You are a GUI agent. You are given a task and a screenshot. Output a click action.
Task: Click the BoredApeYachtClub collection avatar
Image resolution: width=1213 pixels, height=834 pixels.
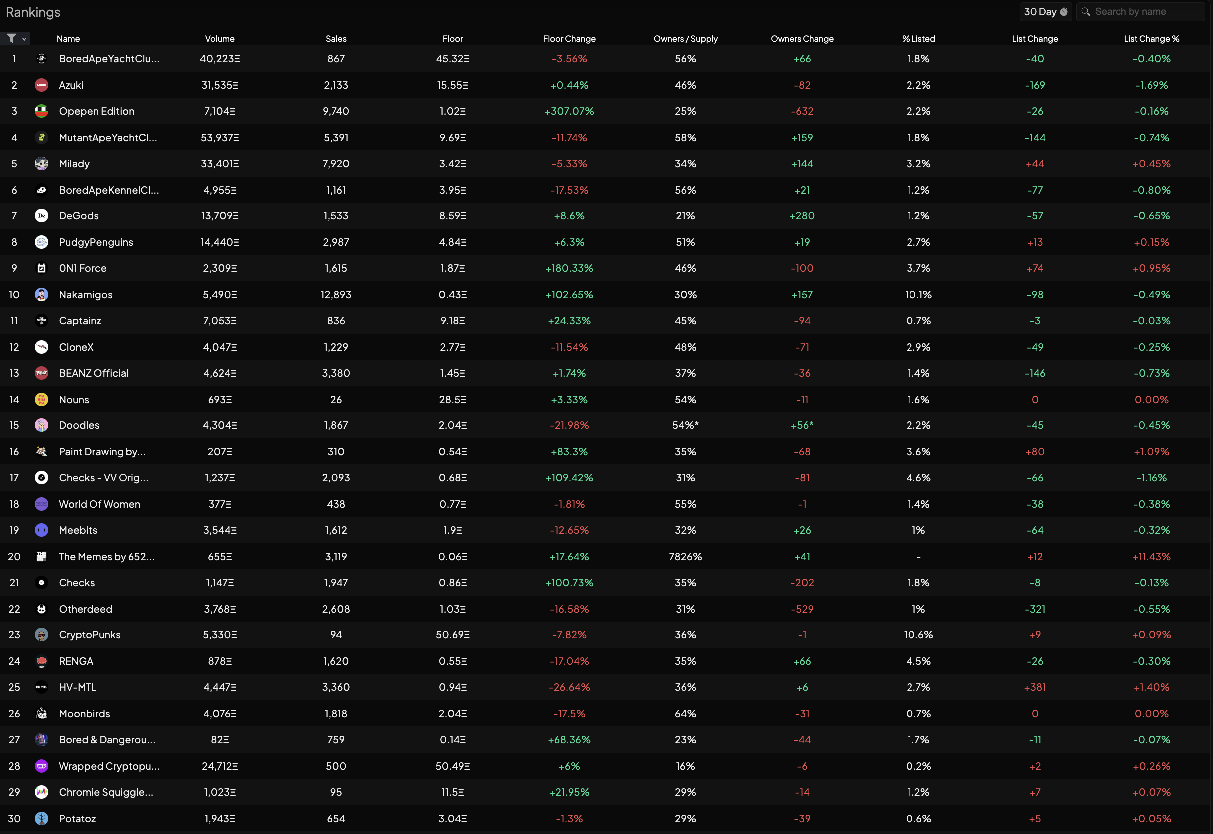click(42, 59)
